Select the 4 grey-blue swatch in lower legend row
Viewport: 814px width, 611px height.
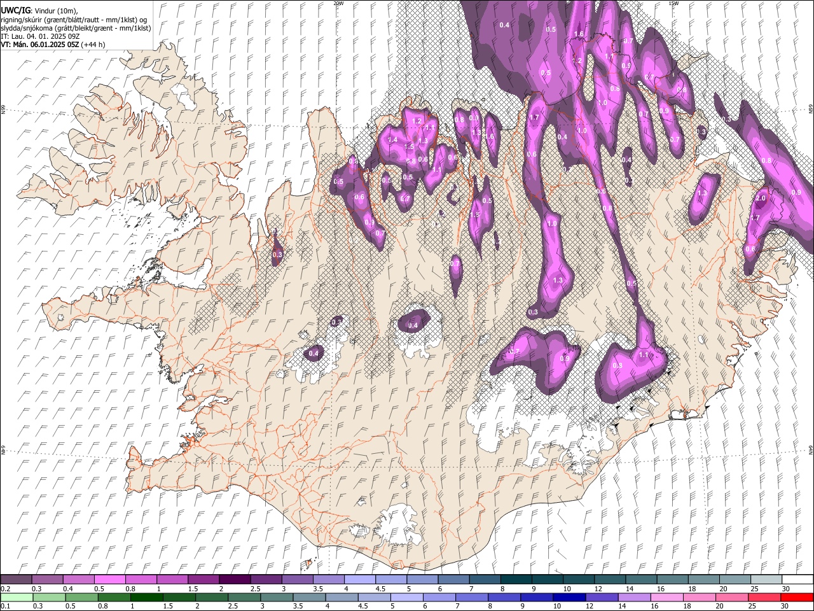click(341, 597)
